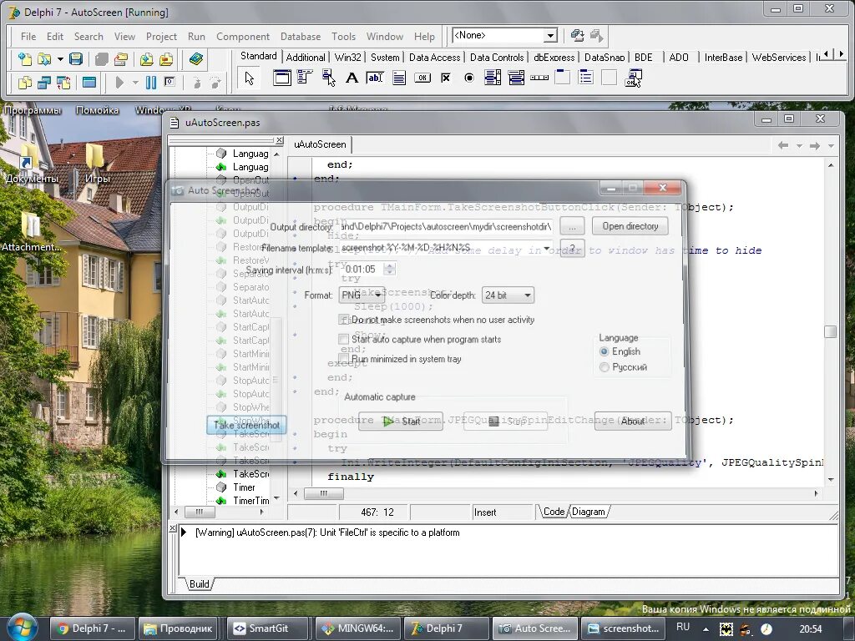Click the View Form toolbar icon
The height and width of the screenshot is (641, 855).
44,83
